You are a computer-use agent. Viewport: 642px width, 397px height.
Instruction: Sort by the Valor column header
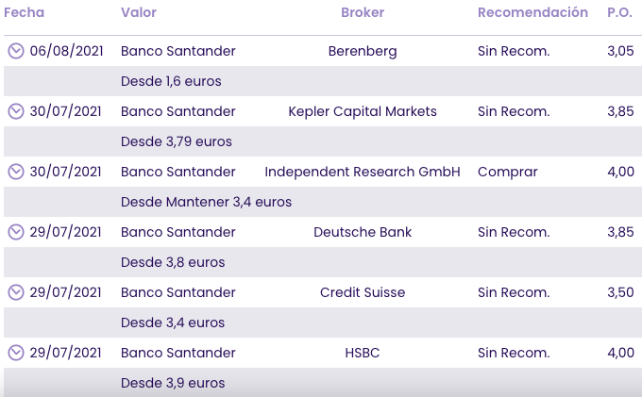point(139,12)
